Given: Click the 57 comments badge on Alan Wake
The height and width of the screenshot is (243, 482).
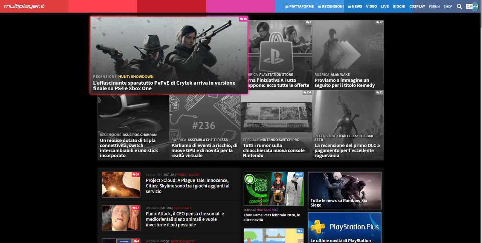Looking at the screenshot, I should pyautogui.click(x=380, y=22).
